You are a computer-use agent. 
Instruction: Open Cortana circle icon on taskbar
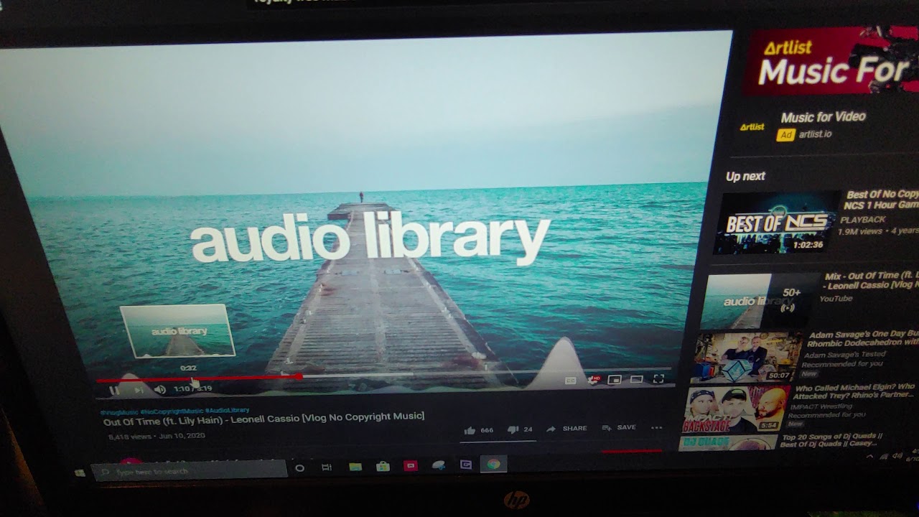[300, 468]
